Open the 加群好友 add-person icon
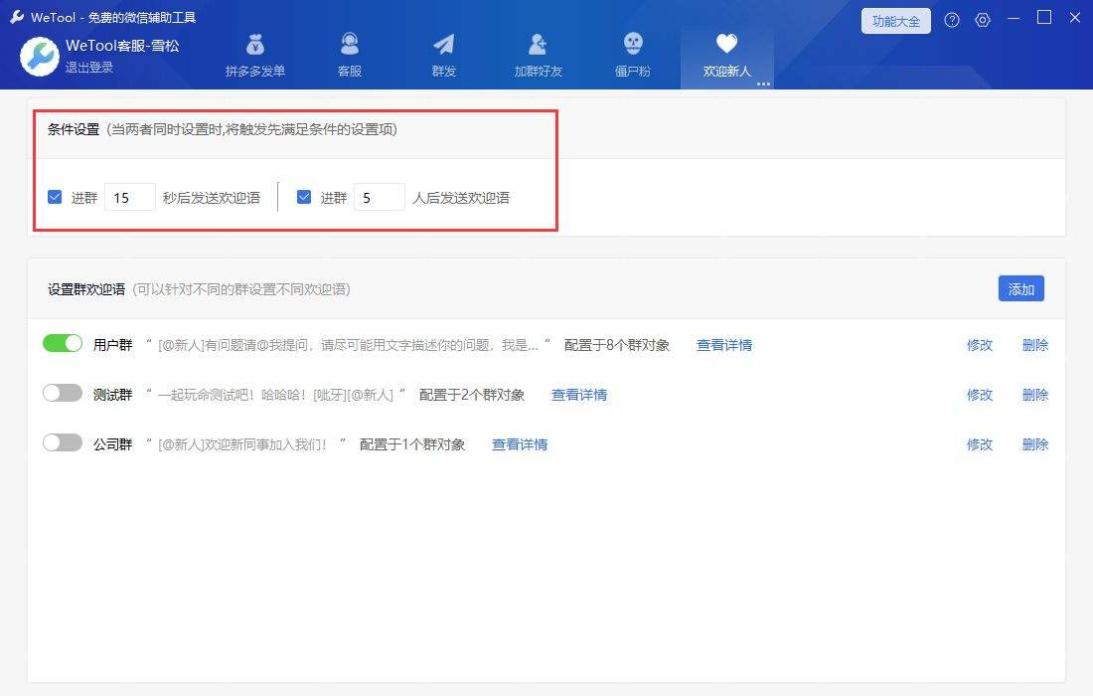This screenshot has height=696, width=1093. point(538,44)
